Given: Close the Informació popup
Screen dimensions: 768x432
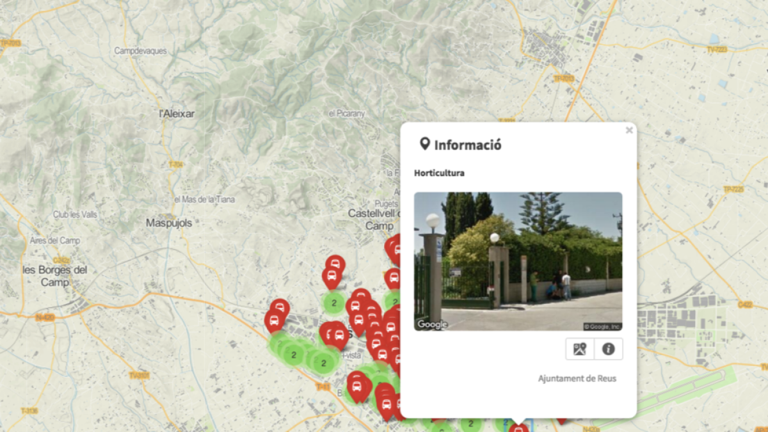Looking at the screenshot, I should pyautogui.click(x=628, y=131).
